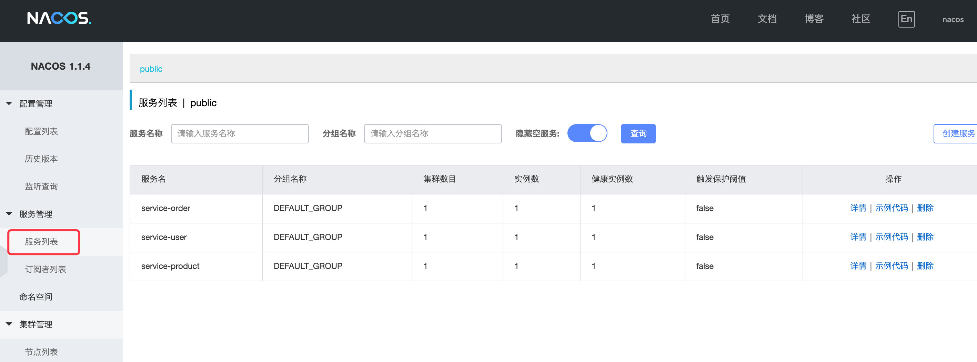Open 示例代码 for service-order

pyautogui.click(x=891, y=208)
